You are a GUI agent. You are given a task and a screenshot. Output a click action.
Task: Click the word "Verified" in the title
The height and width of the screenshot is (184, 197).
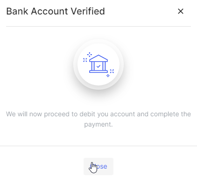pos(88,11)
